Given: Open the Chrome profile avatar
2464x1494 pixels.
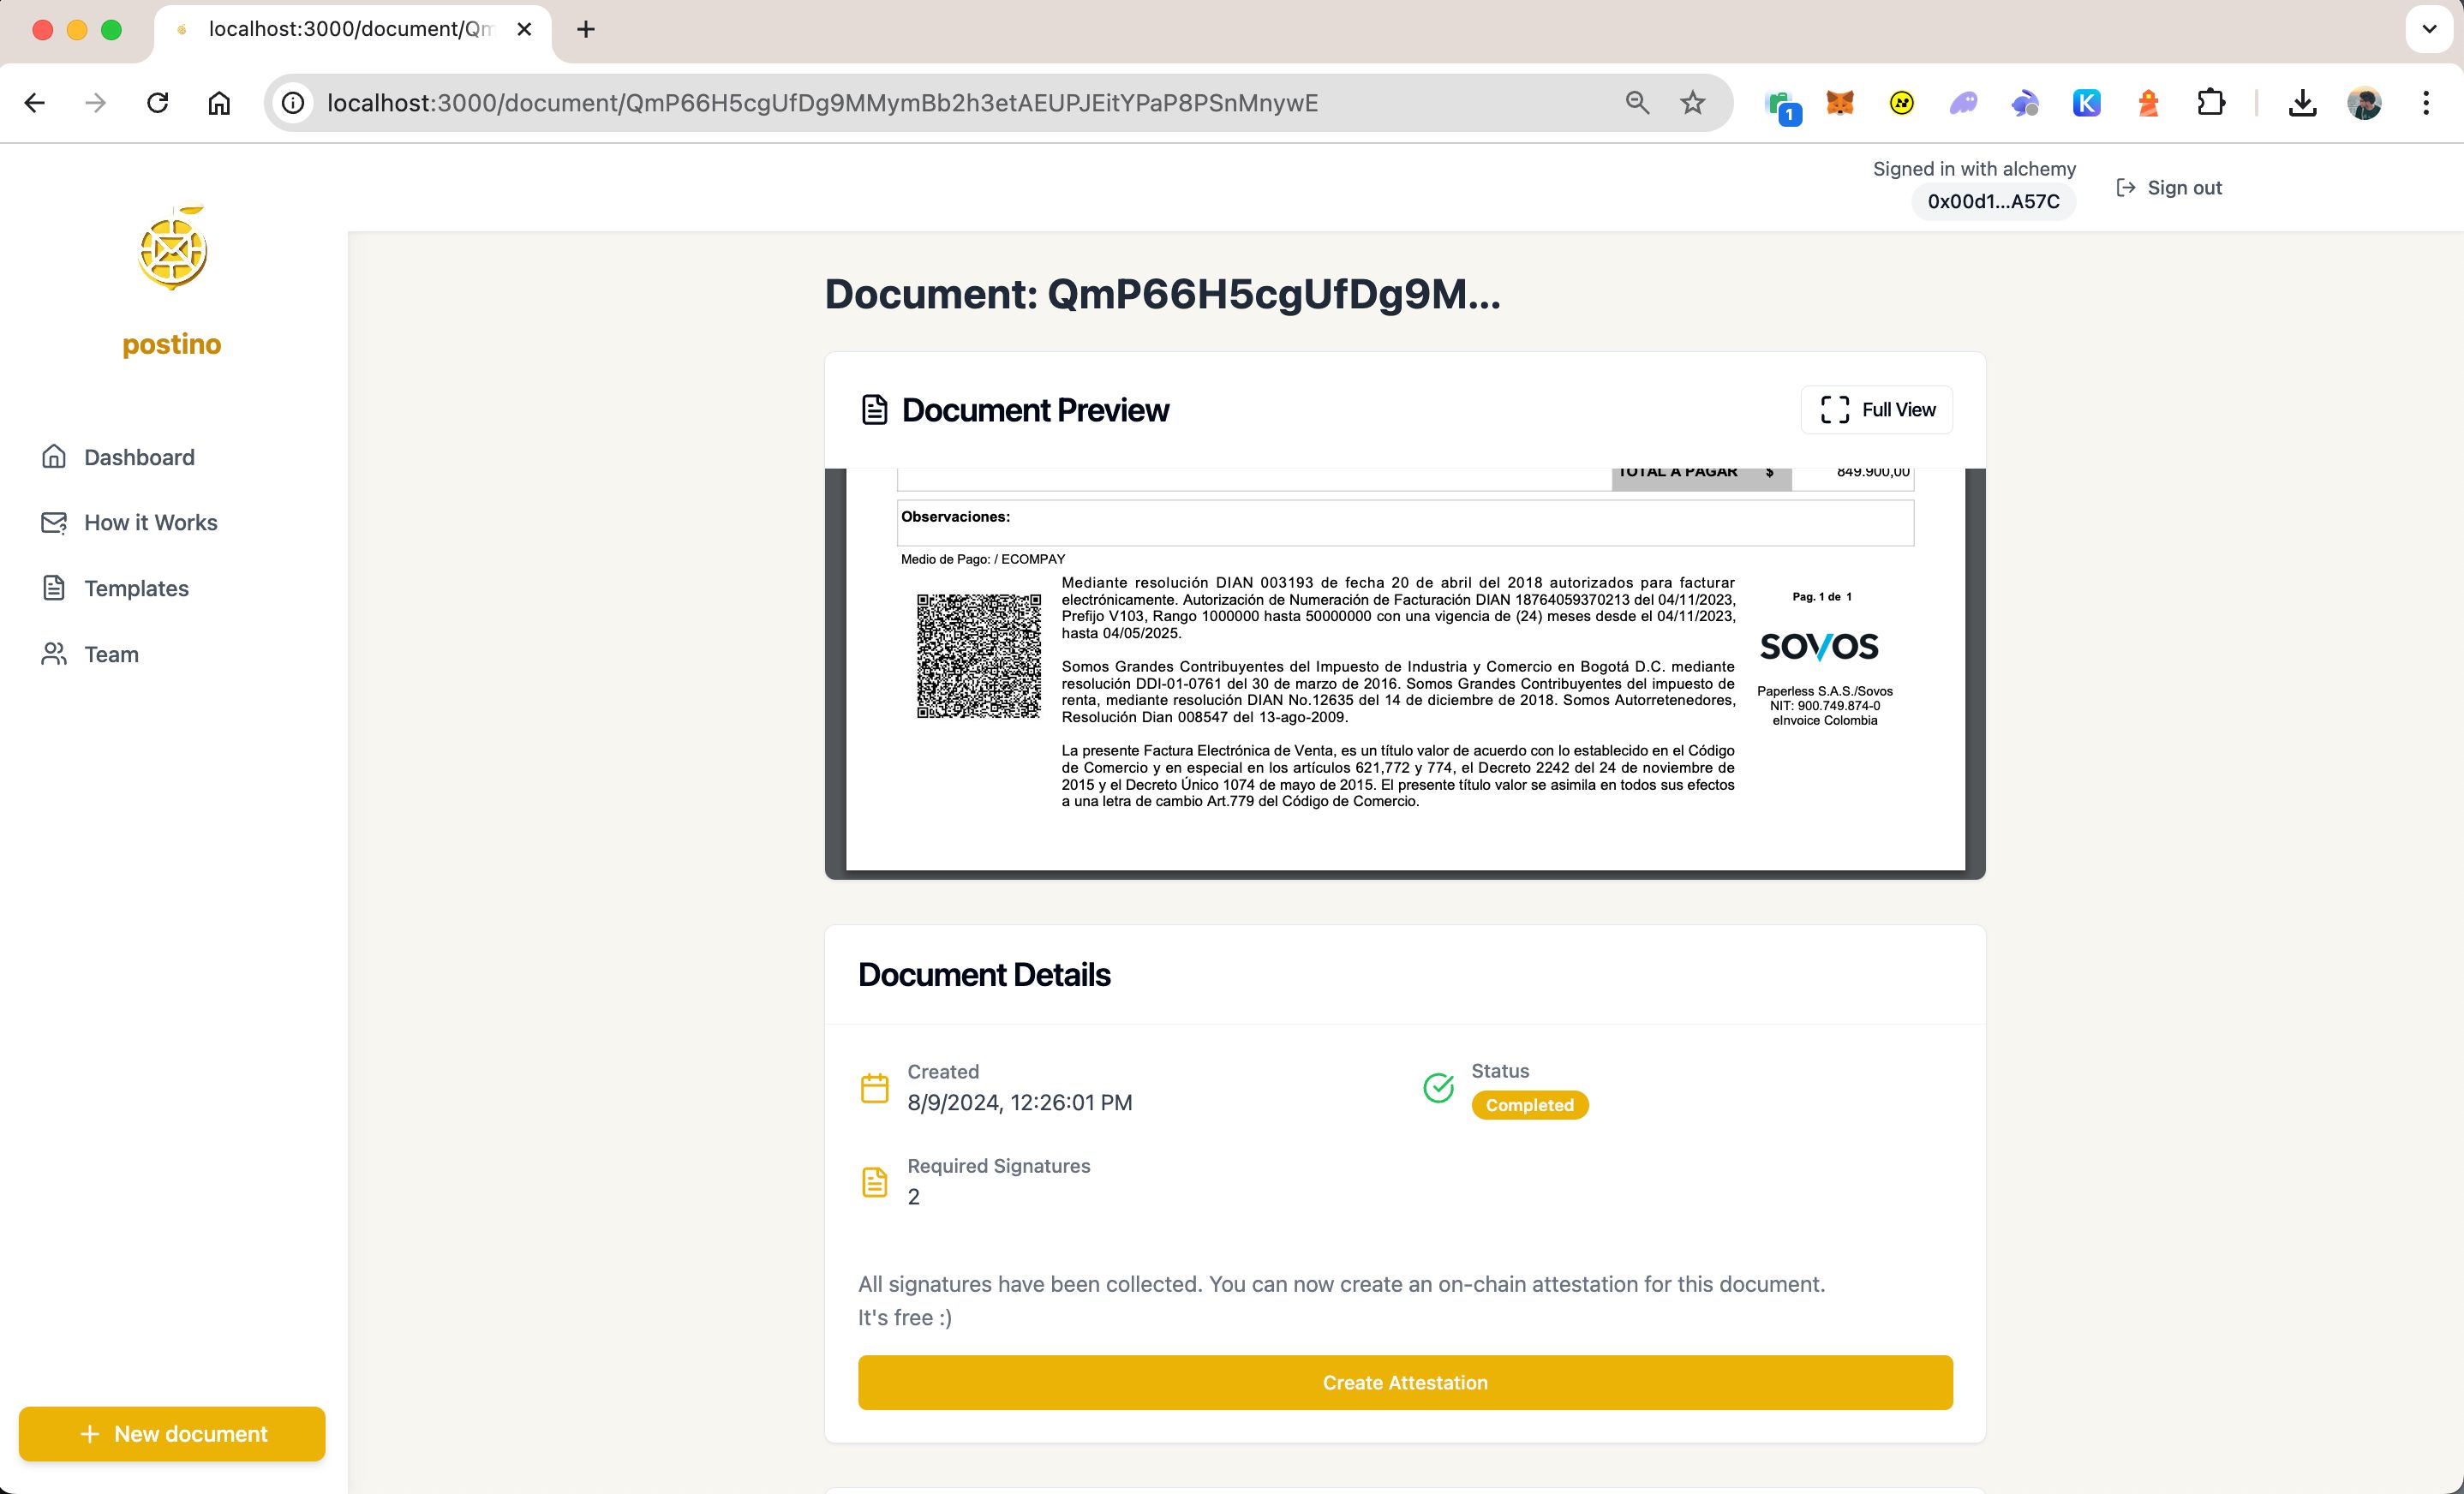Looking at the screenshot, I should tap(2364, 103).
